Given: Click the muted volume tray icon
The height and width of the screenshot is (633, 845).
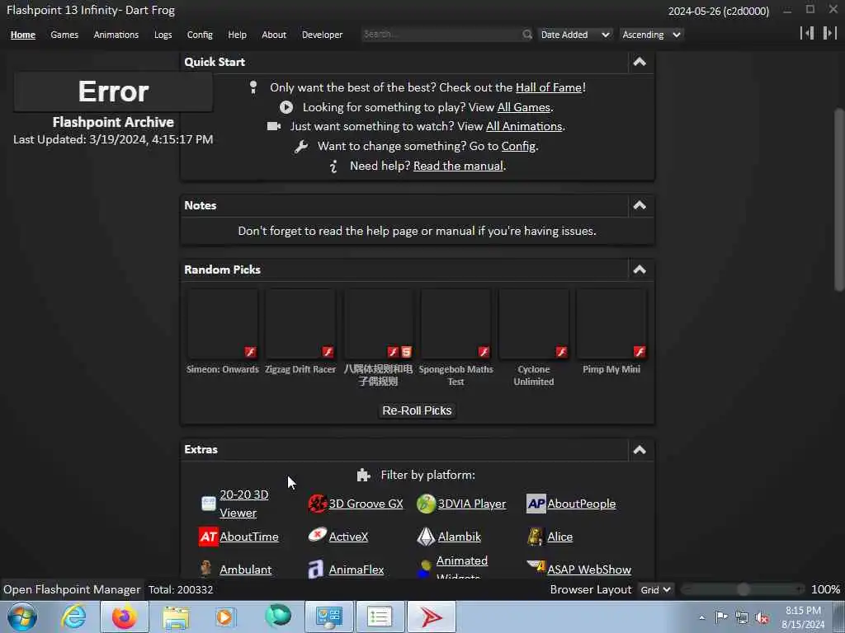Looking at the screenshot, I should click(762, 617).
